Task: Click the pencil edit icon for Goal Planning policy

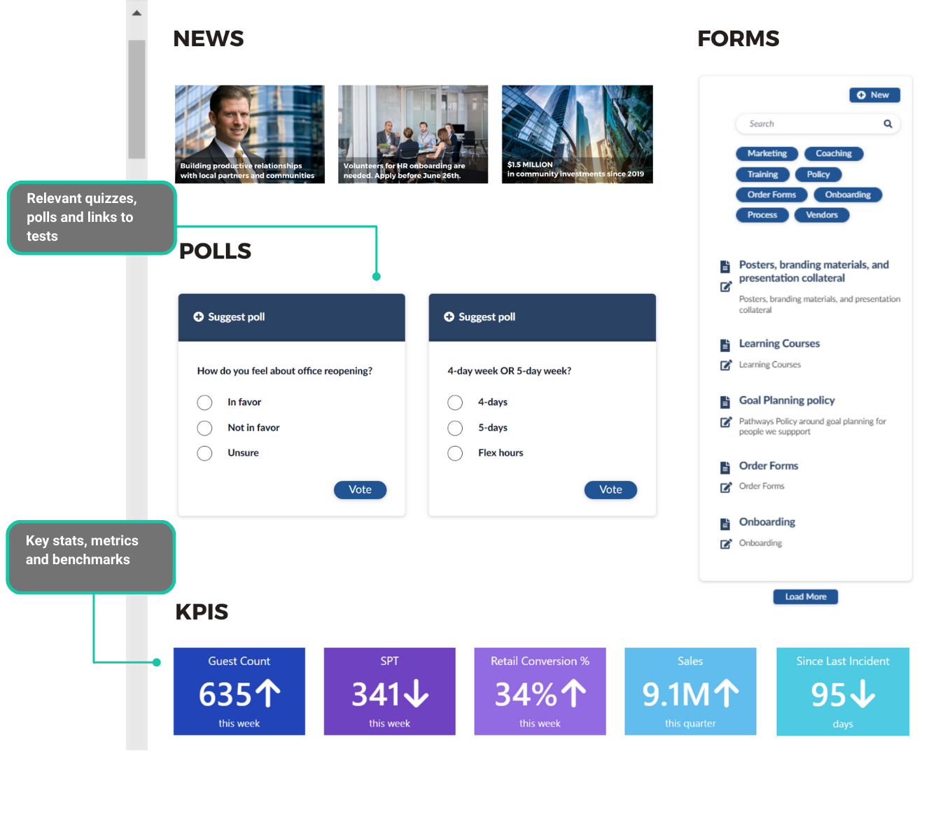Action: pos(726,422)
